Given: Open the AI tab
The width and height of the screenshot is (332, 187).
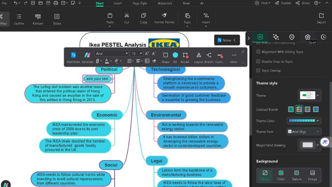Looking at the screenshot, I should click(202, 3).
